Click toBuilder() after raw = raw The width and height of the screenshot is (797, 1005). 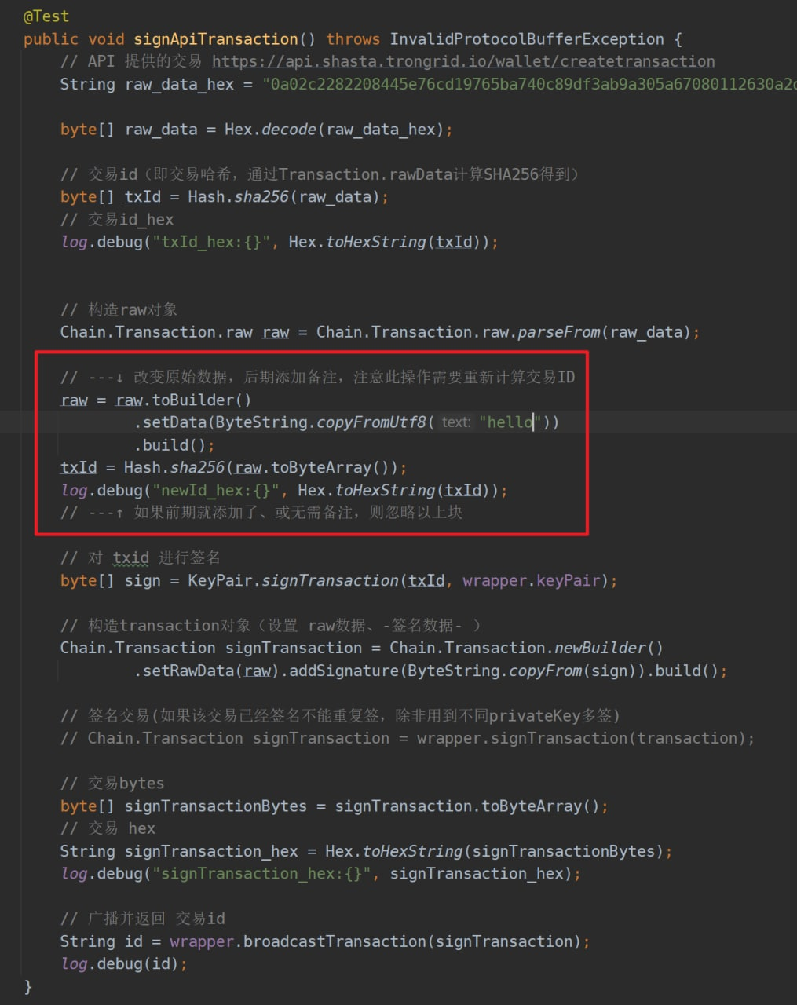click(202, 400)
